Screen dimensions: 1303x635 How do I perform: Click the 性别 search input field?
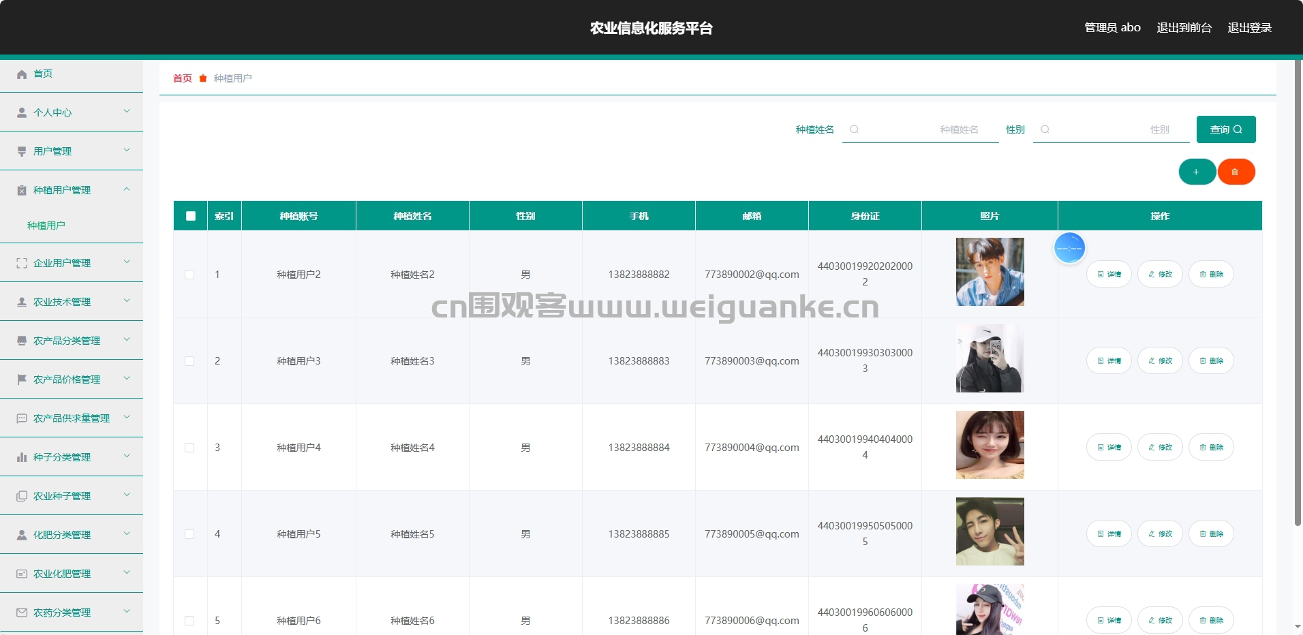click(1112, 129)
